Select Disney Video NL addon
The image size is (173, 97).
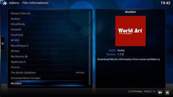point(48,13)
